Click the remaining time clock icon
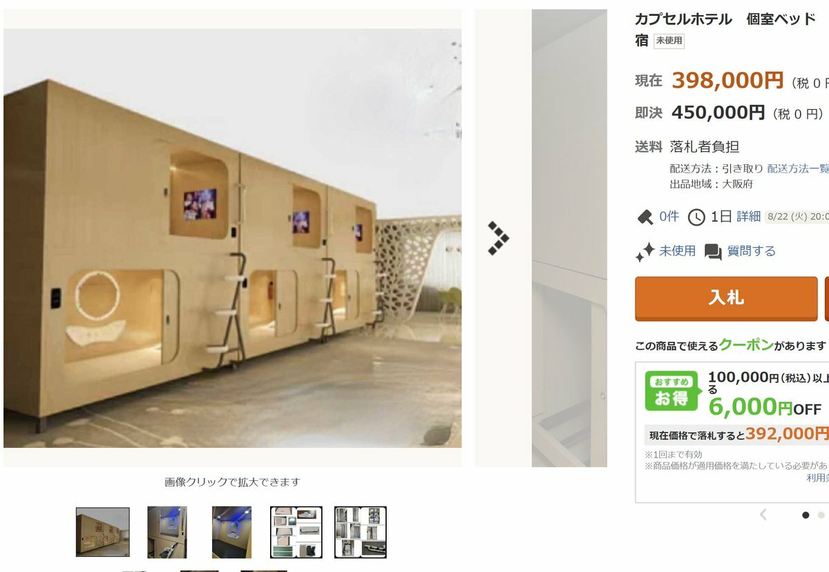 pos(696,217)
